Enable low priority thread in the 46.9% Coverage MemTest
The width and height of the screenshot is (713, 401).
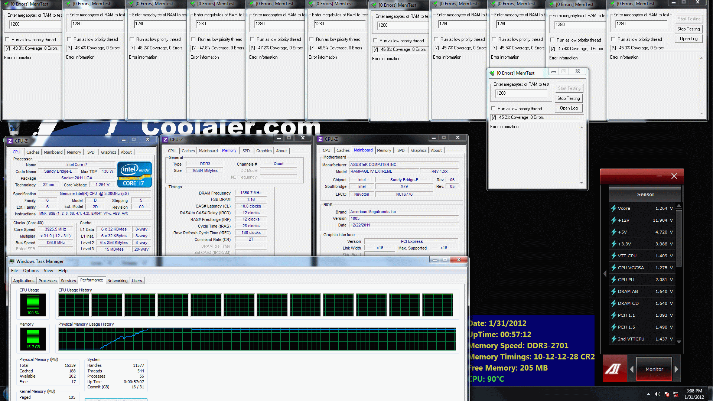[x=312, y=39]
